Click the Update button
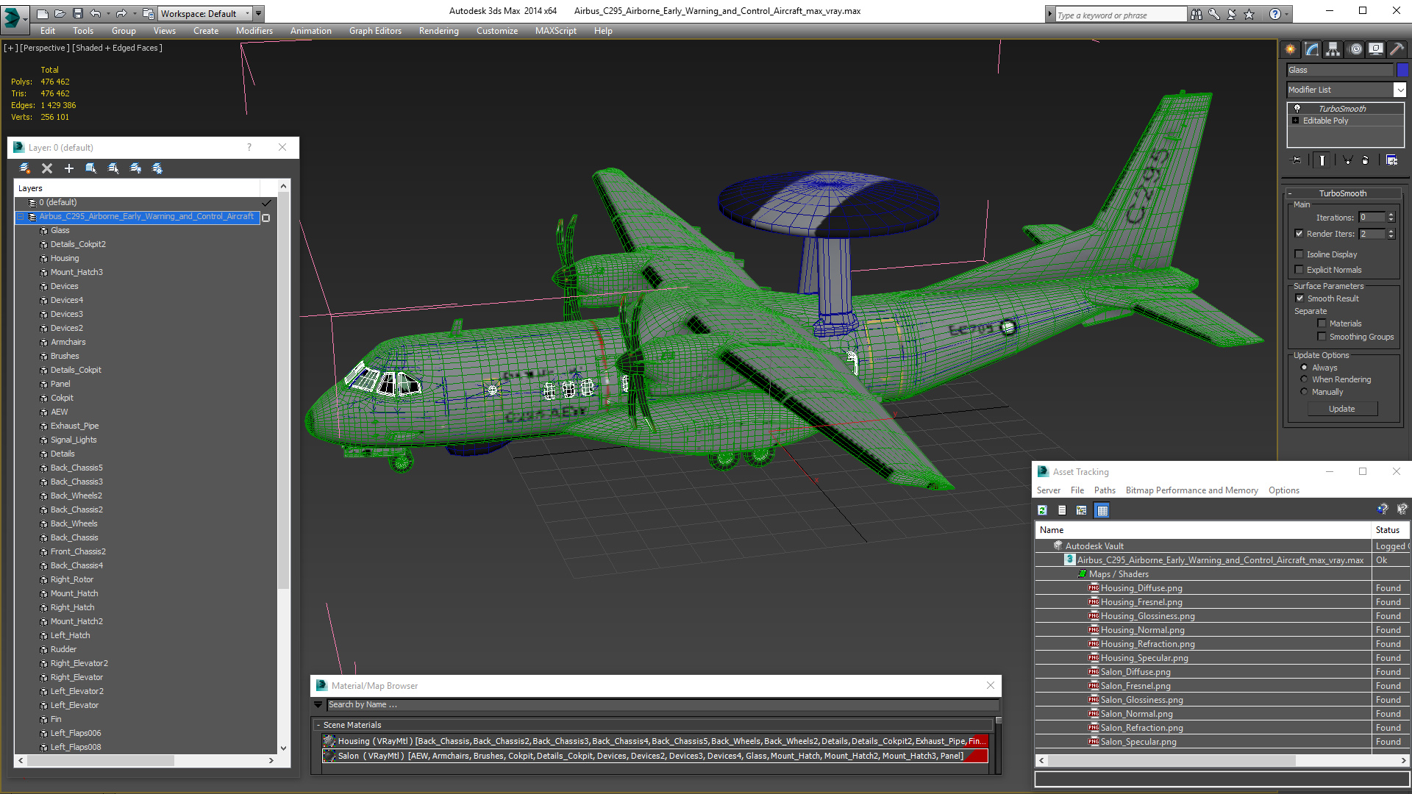 [1341, 409]
